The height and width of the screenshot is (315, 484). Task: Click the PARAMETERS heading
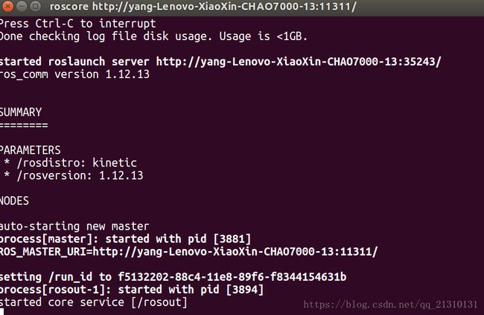(x=31, y=150)
